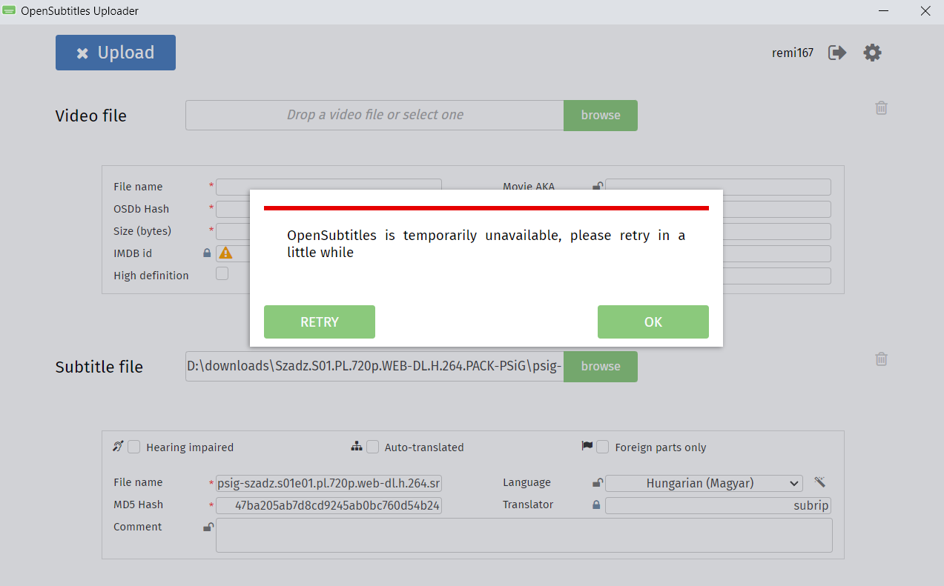The height and width of the screenshot is (586, 944).
Task: Click the OpenSubtitles Uploader title bar icon
Action: [10, 11]
